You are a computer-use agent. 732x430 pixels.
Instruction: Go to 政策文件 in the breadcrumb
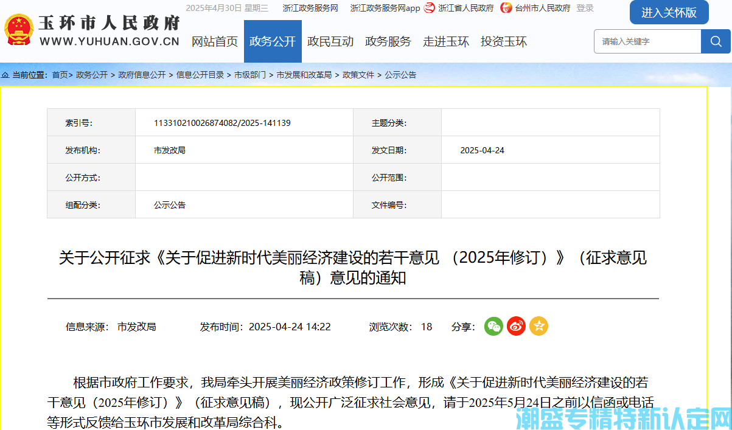(x=358, y=75)
